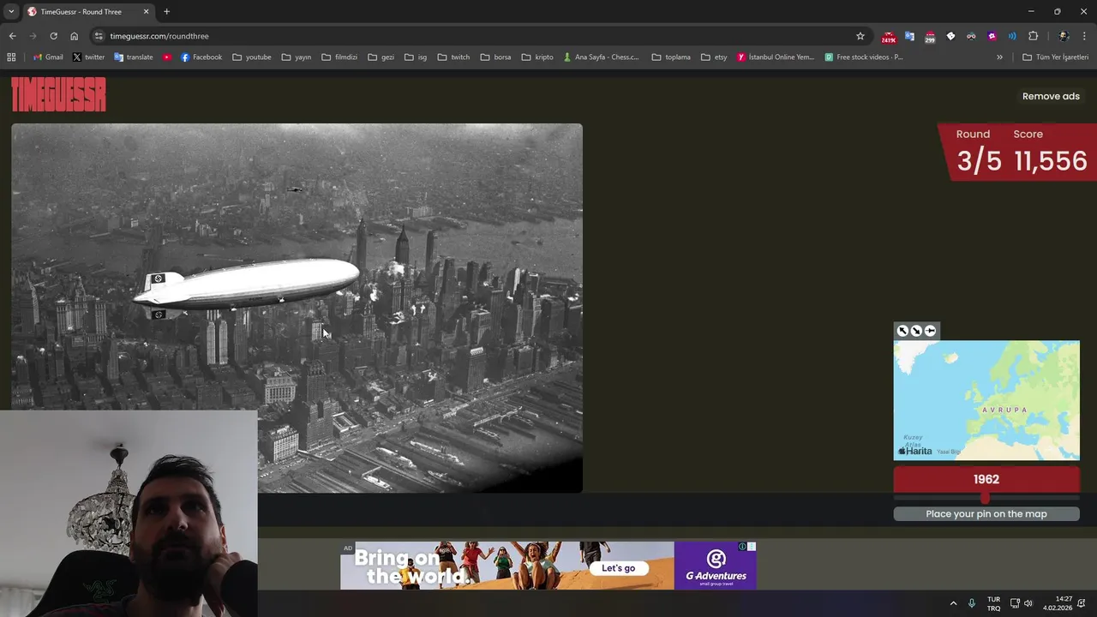Viewport: 1097px width, 617px height.
Task: Open the taskbar volume control
Action: (1028, 603)
